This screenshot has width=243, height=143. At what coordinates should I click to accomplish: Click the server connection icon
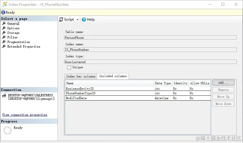point(4,96)
